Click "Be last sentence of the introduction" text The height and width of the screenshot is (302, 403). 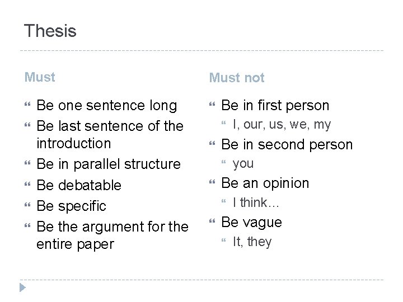point(109,134)
